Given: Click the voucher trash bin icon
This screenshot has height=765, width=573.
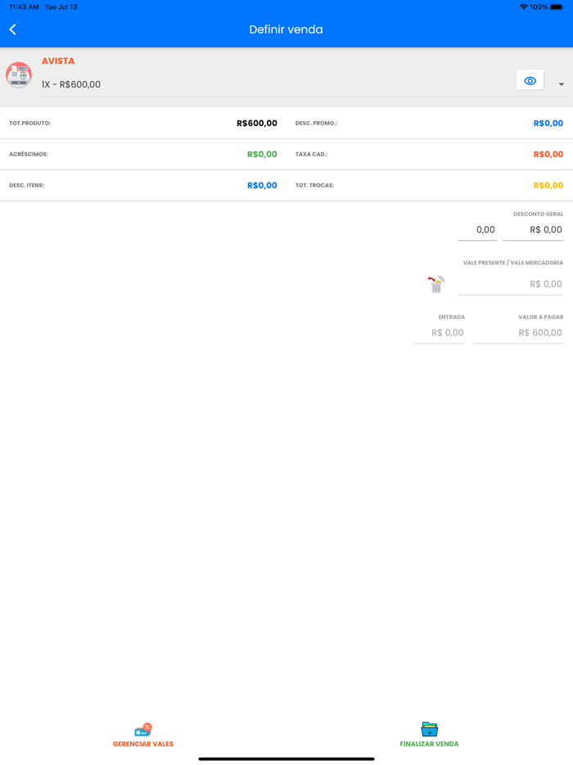Looking at the screenshot, I should coord(436,284).
